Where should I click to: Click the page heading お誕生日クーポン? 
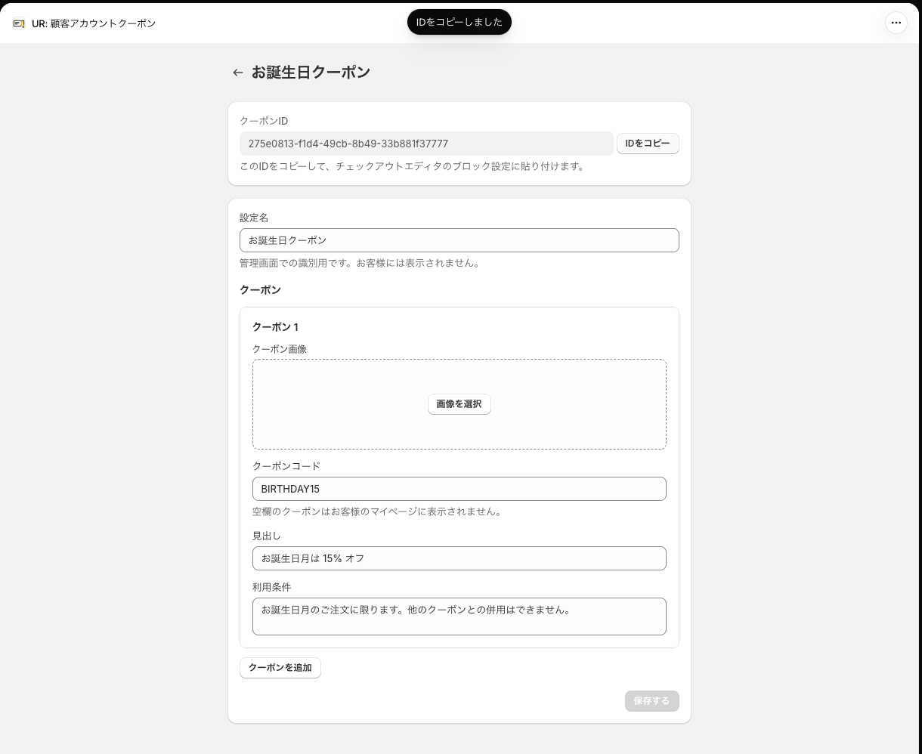(x=311, y=73)
